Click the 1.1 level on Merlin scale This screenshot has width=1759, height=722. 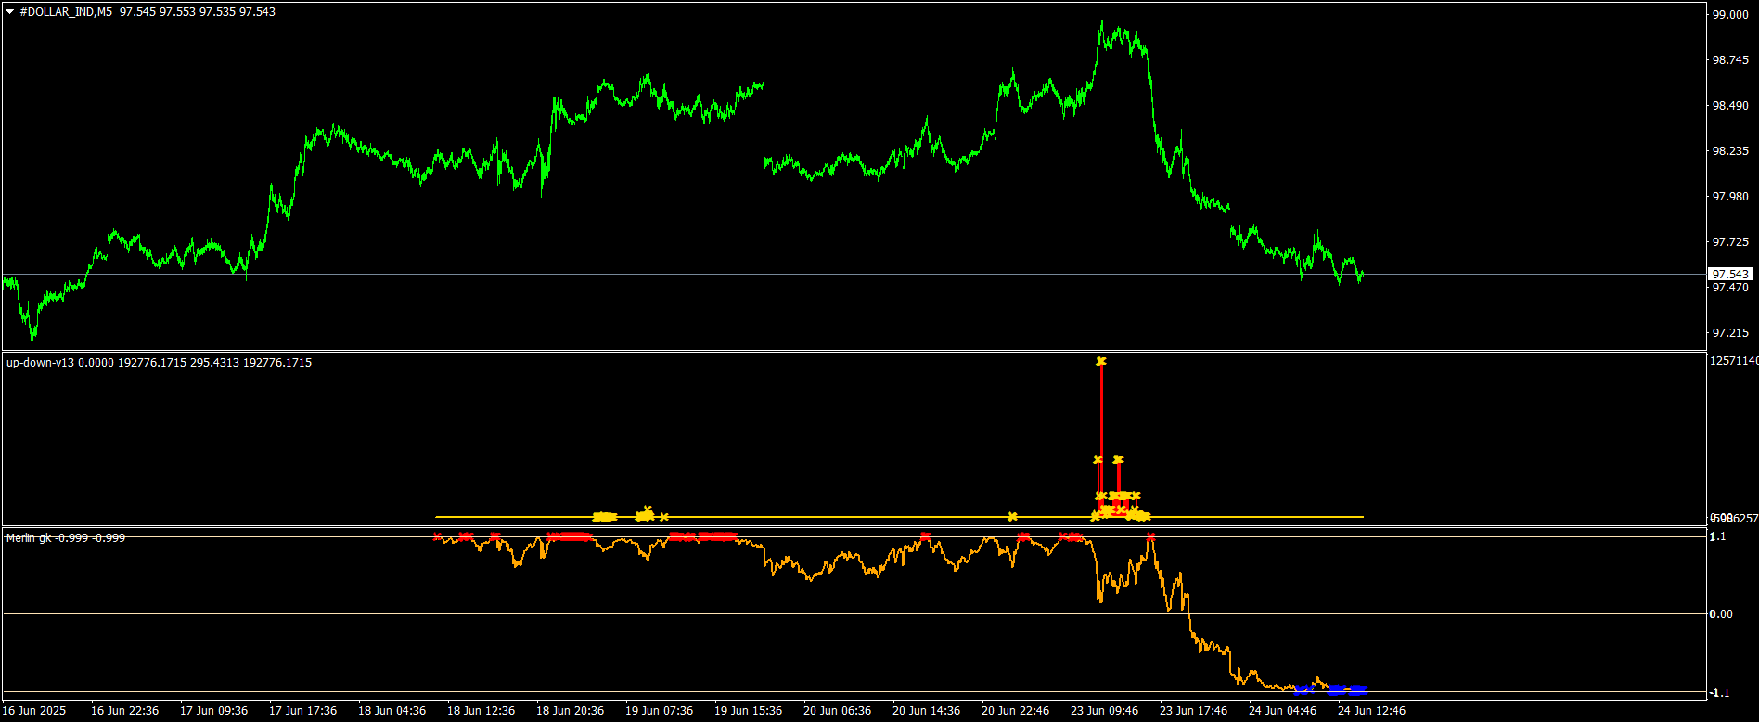(x=1718, y=537)
